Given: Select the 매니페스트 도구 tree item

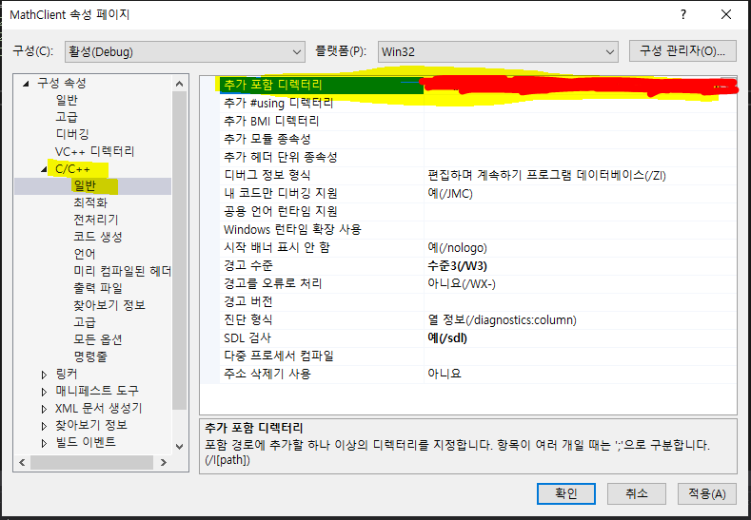Looking at the screenshot, I should (97, 392).
